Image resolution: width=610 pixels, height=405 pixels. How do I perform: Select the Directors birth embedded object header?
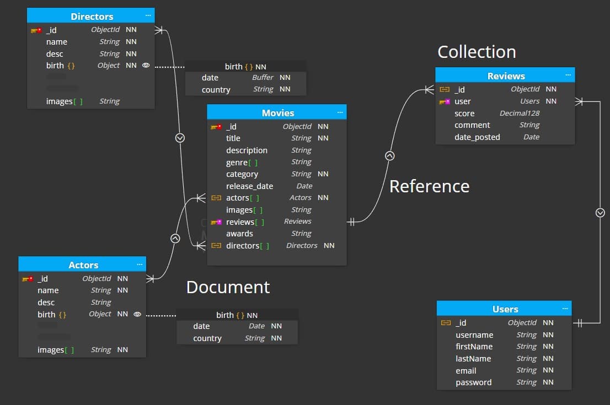pos(245,67)
